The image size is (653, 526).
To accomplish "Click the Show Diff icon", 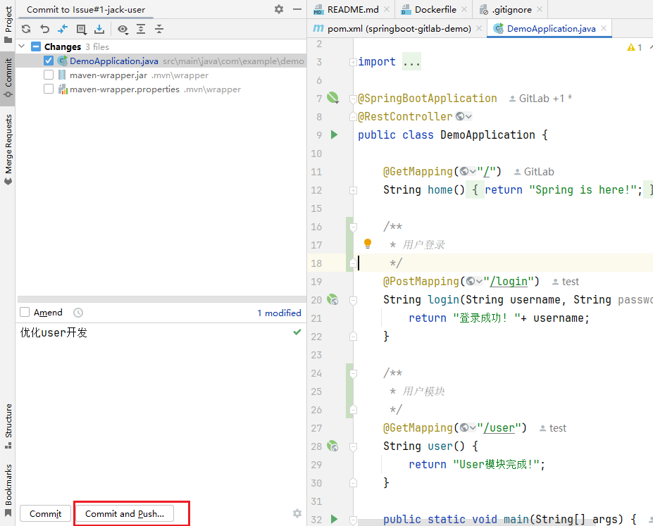I will click(63, 29).
